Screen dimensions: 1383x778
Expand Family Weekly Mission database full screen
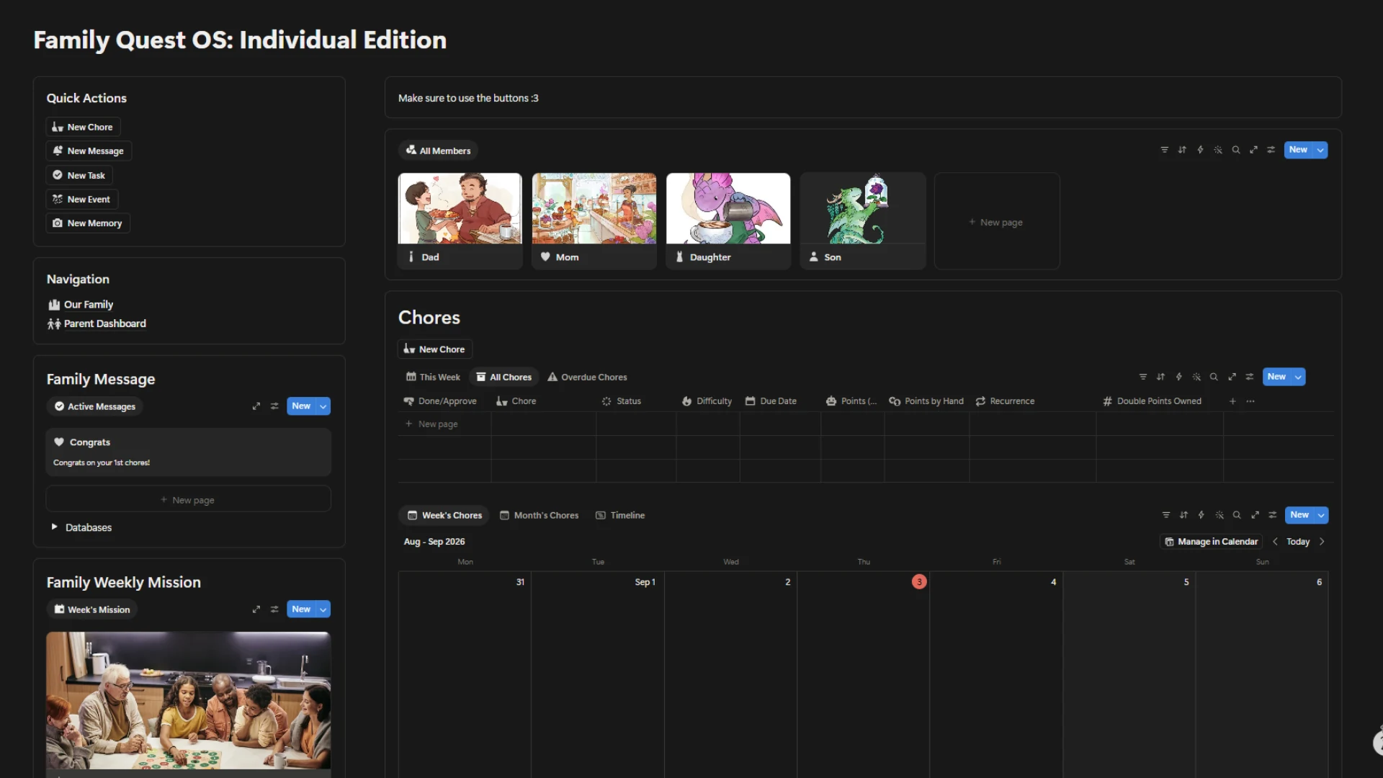click(256, 609)
